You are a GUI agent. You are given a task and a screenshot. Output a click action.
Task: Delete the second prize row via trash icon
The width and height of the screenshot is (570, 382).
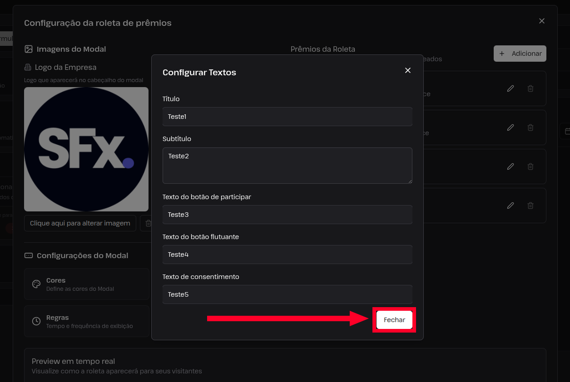pyautogui.click(x=530, y=127)
